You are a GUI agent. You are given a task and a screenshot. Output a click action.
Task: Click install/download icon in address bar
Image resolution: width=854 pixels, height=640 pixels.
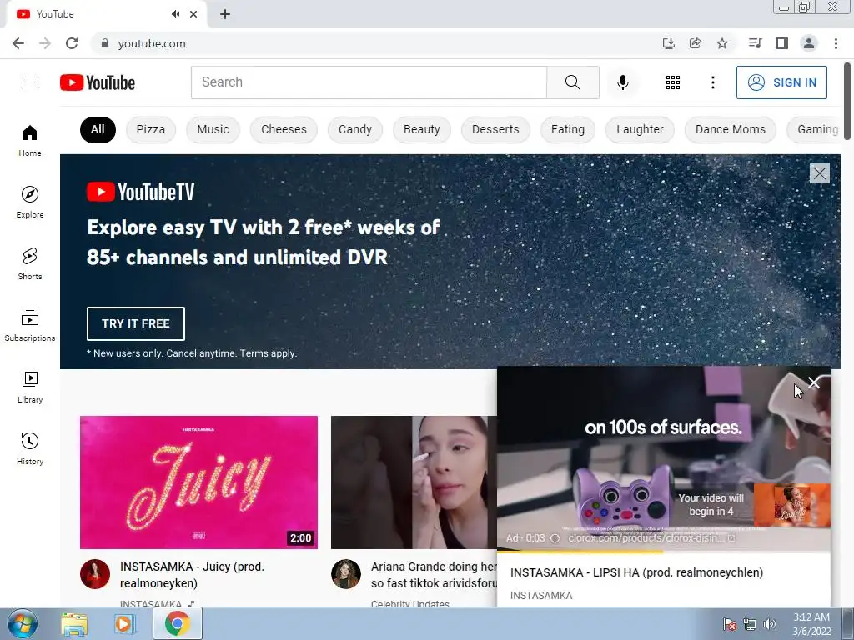tap(668, 43)
